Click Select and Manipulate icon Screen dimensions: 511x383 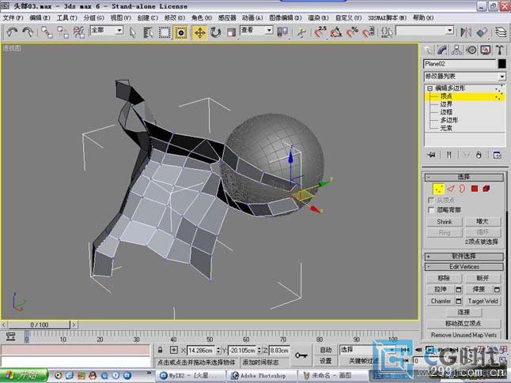tap(301, 32)
